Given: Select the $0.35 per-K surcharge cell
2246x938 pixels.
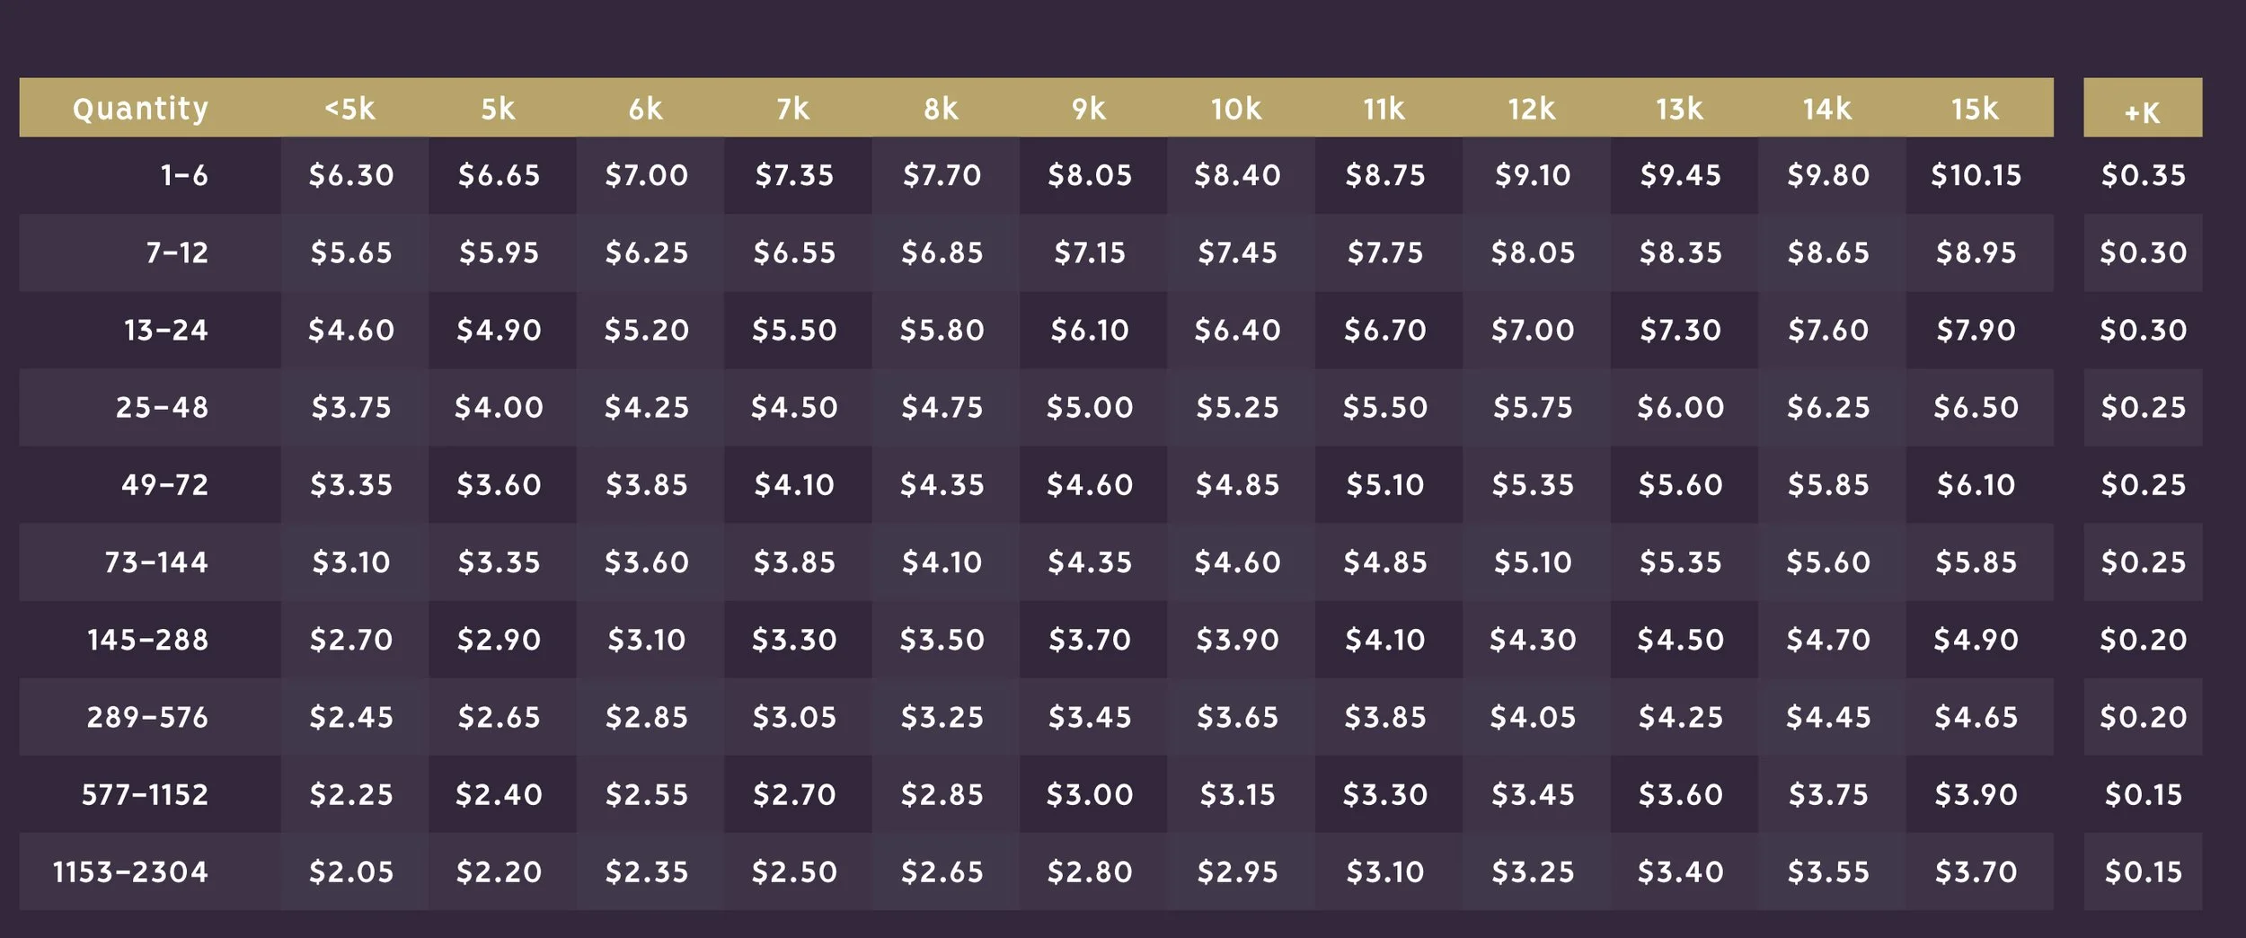Looking at the screenshot, I should click(2143, 174).
